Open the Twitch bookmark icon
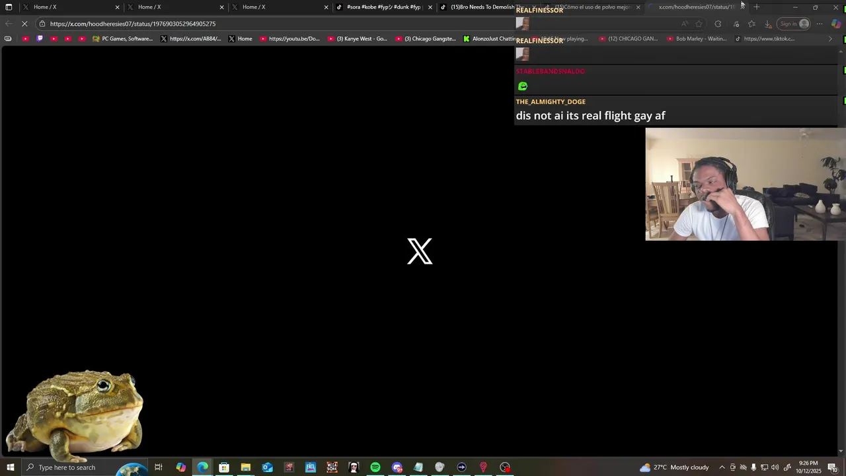The width and height of the screenshot is (846, 476). [x=40, y=38]
